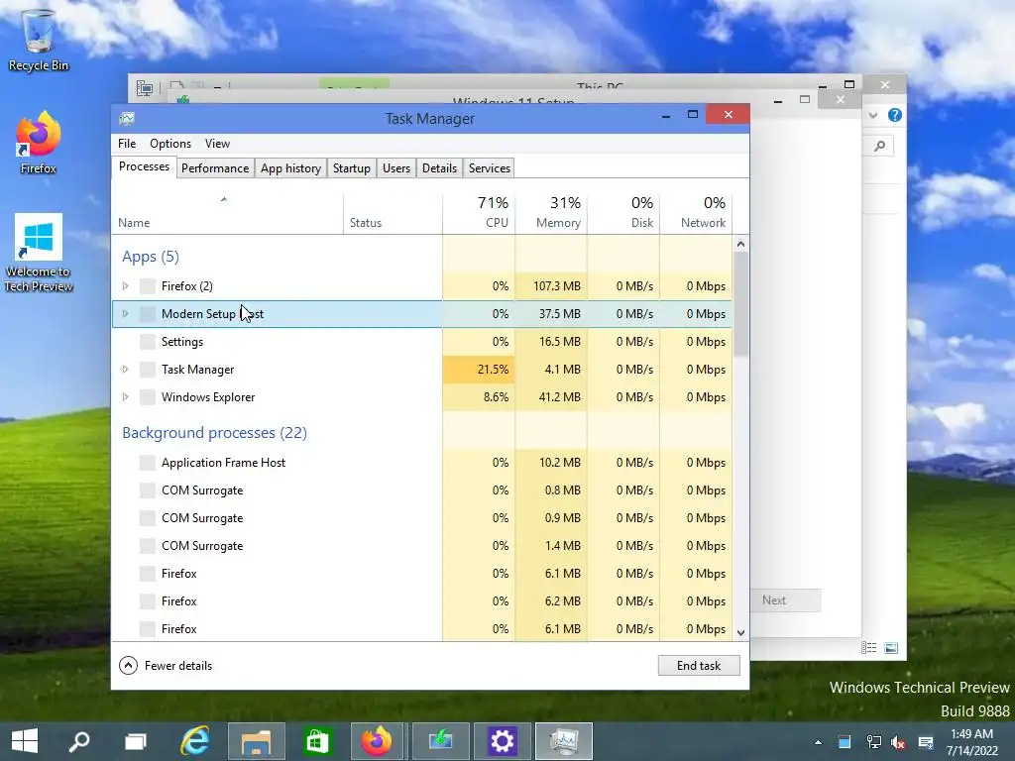Select Firefox's 107.3 MB memory cell
The width and height of the screenshot is (1015, 761).
point(551,286)
